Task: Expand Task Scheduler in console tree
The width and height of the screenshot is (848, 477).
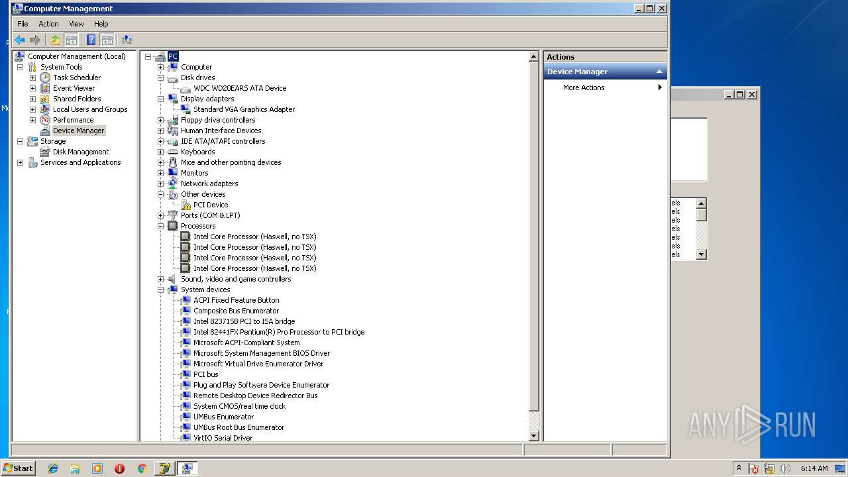Action: (x=32, y=78)
